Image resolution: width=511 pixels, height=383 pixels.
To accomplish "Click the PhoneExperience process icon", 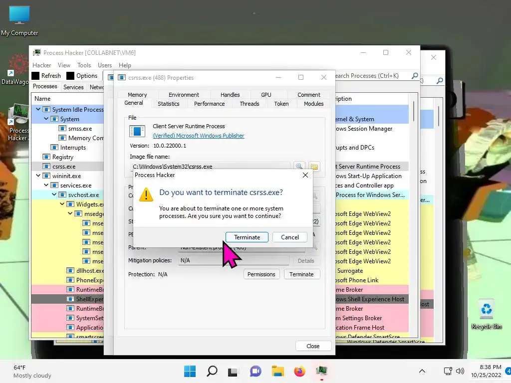I will (70, 280).
